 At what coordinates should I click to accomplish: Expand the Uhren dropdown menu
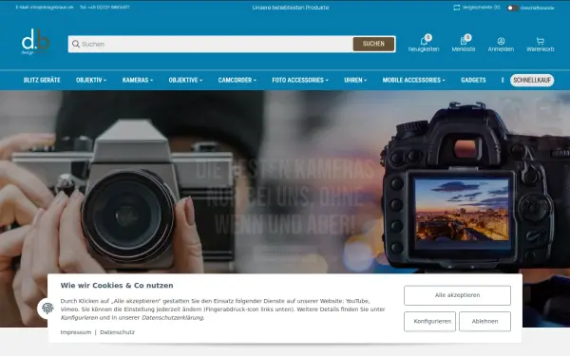355,80
